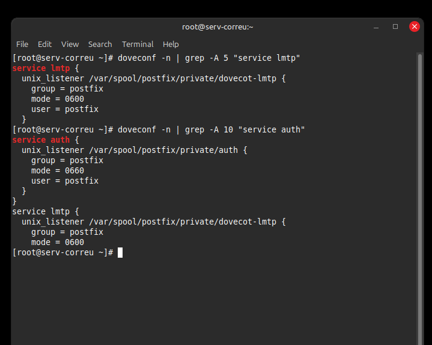
Task: Minimize the terminal window
Action: [376, 27]
